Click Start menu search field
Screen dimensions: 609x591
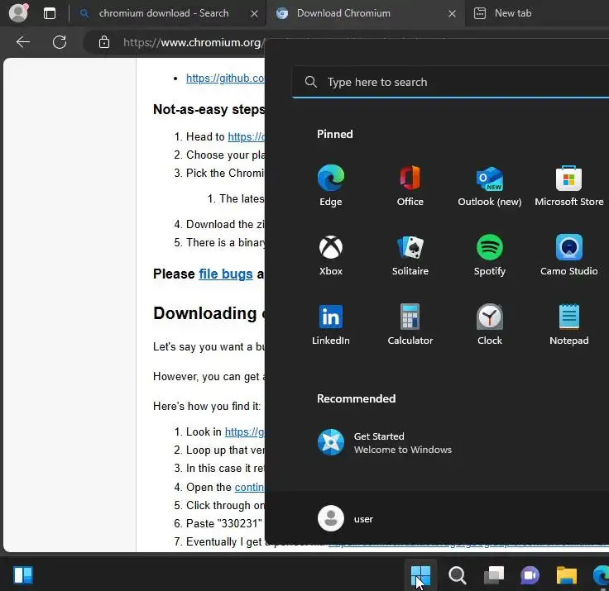450,83
